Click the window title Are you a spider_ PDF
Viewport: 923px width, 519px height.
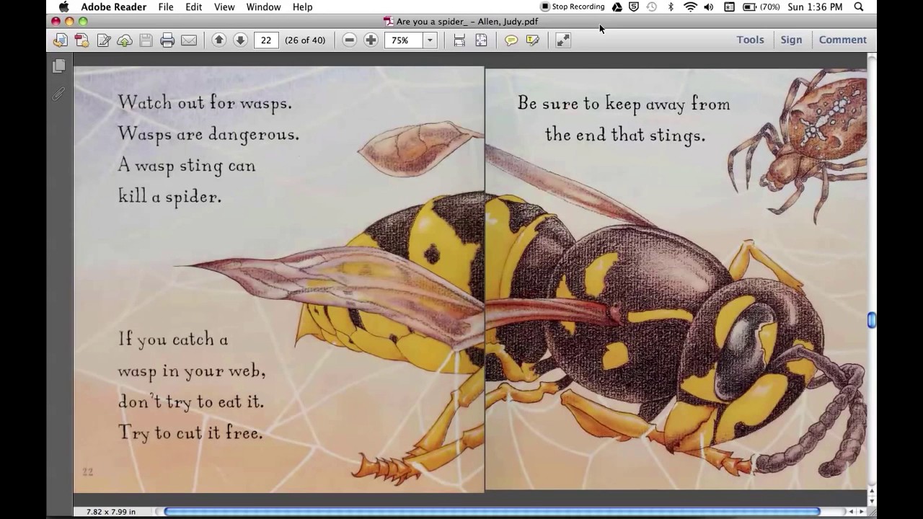pyautogui.click(x=461, y=22)
